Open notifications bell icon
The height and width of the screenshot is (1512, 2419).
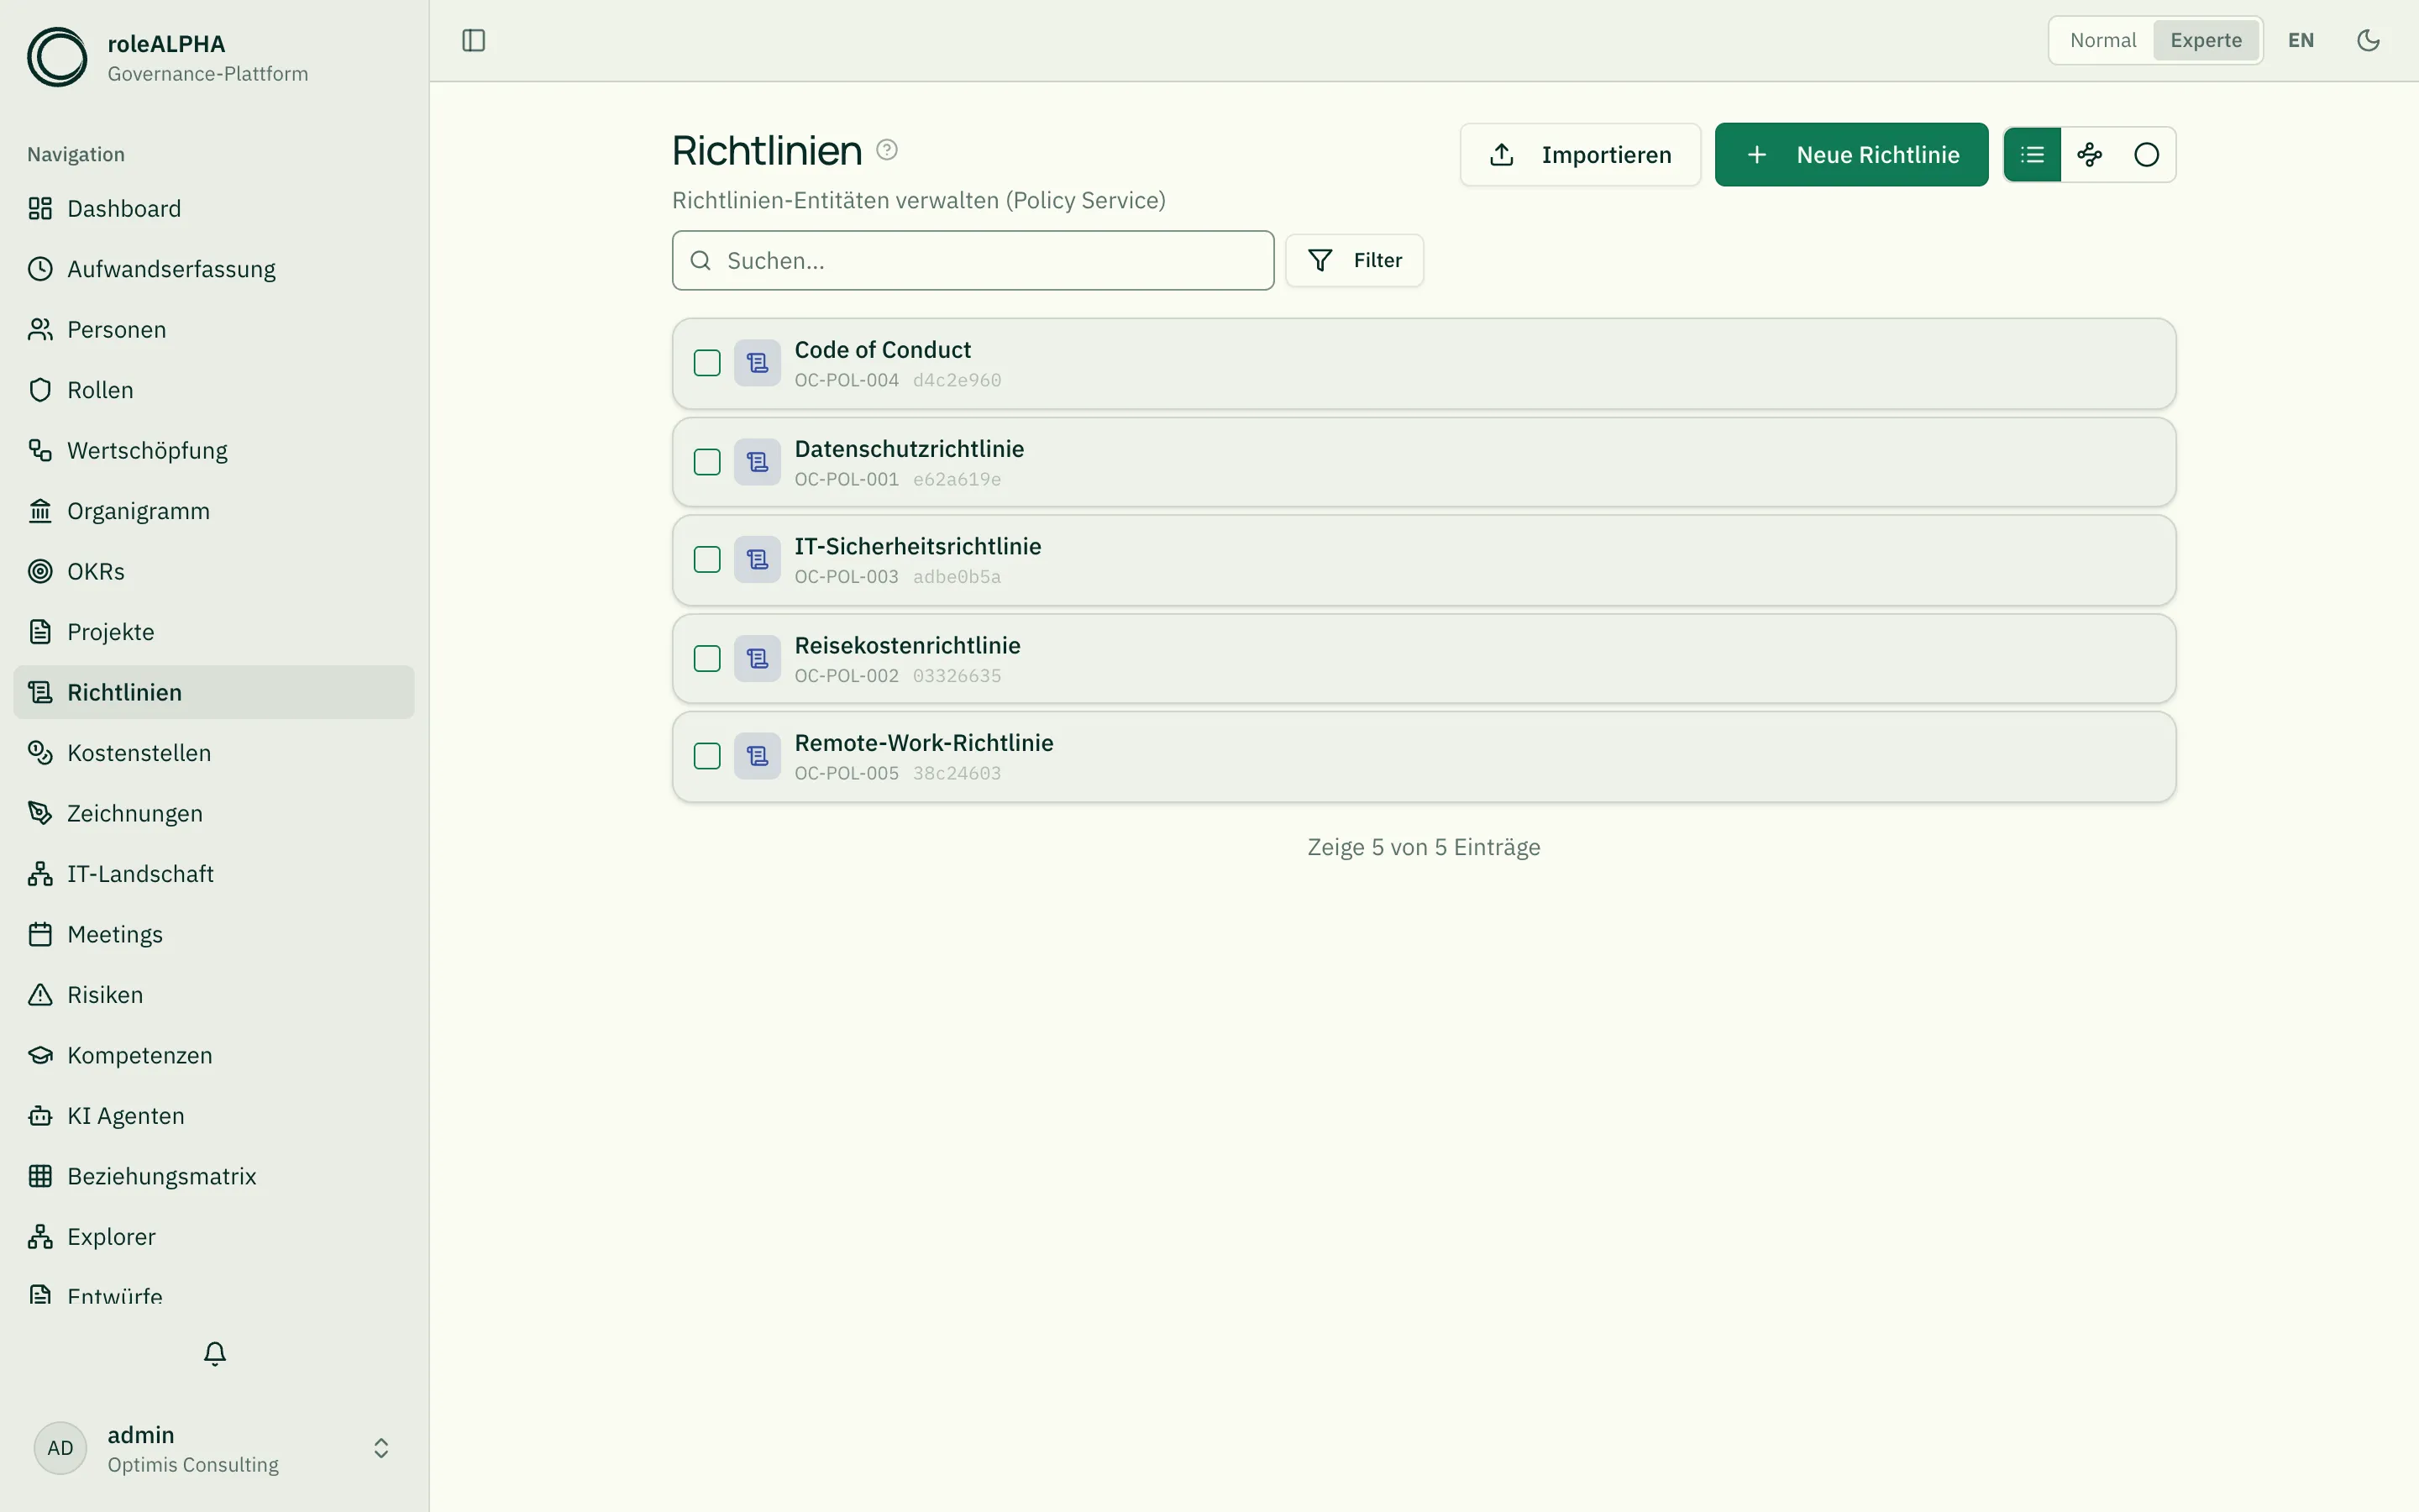point(215,1354)
